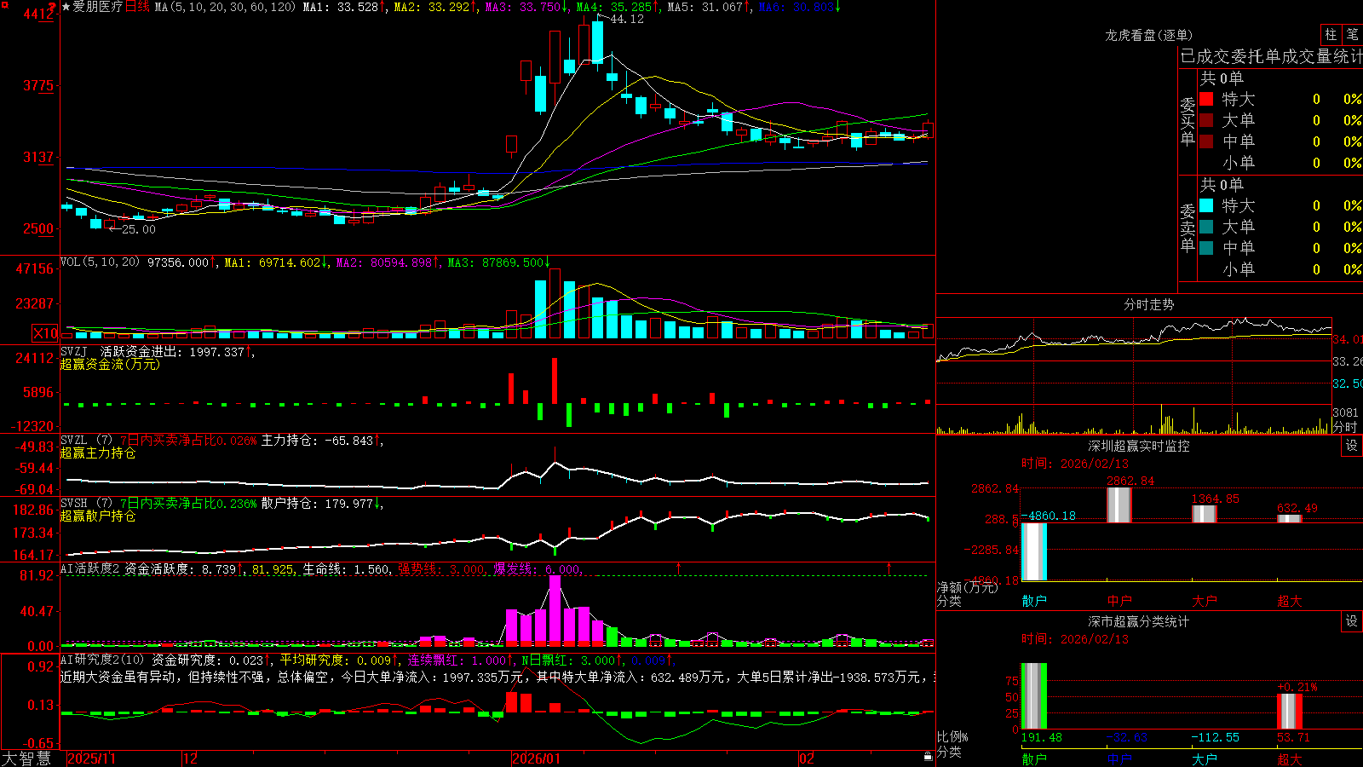Click the 强势线: 3.000 value
Screen dimensions: 1363x767
click(441, 569)
